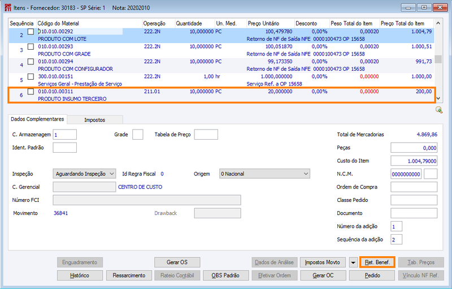Viewport: 452px width, 289px height.
Task: Click the CENTRO DE CUSTO link text
Action: tap(140, 187)
